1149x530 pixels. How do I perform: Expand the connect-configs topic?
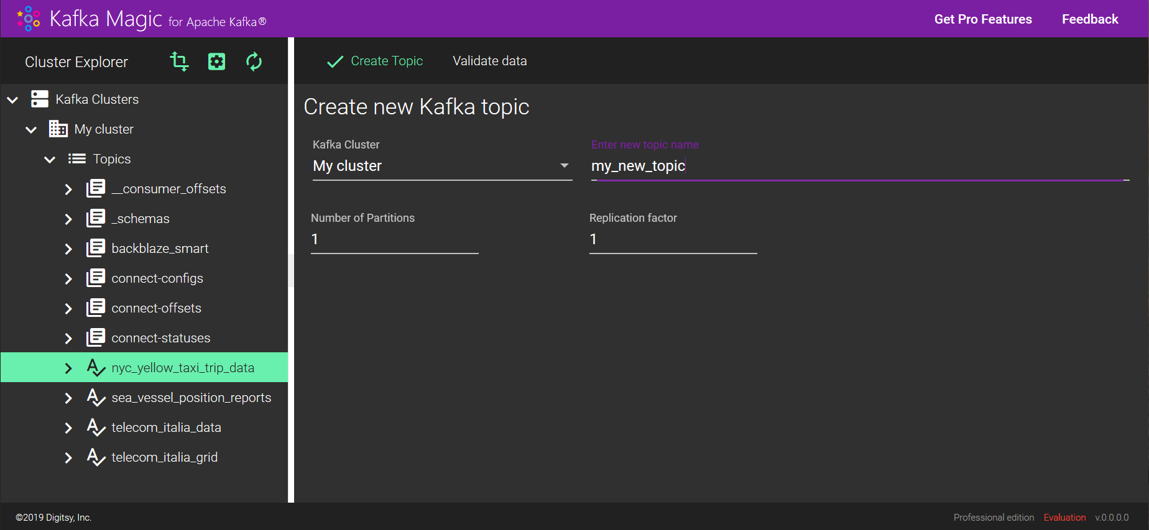pos(68,278)
